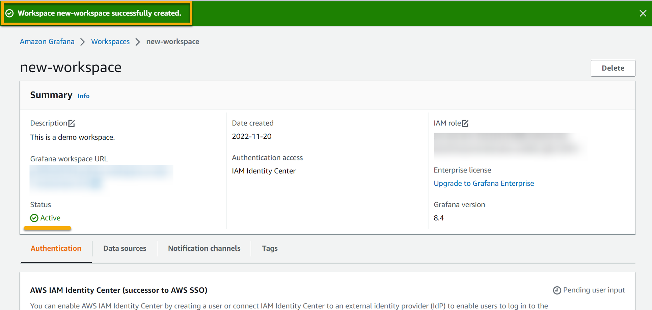652x310 pixels.
Task: Dismiss the success notification banner
Action: [x=643, y=13]
